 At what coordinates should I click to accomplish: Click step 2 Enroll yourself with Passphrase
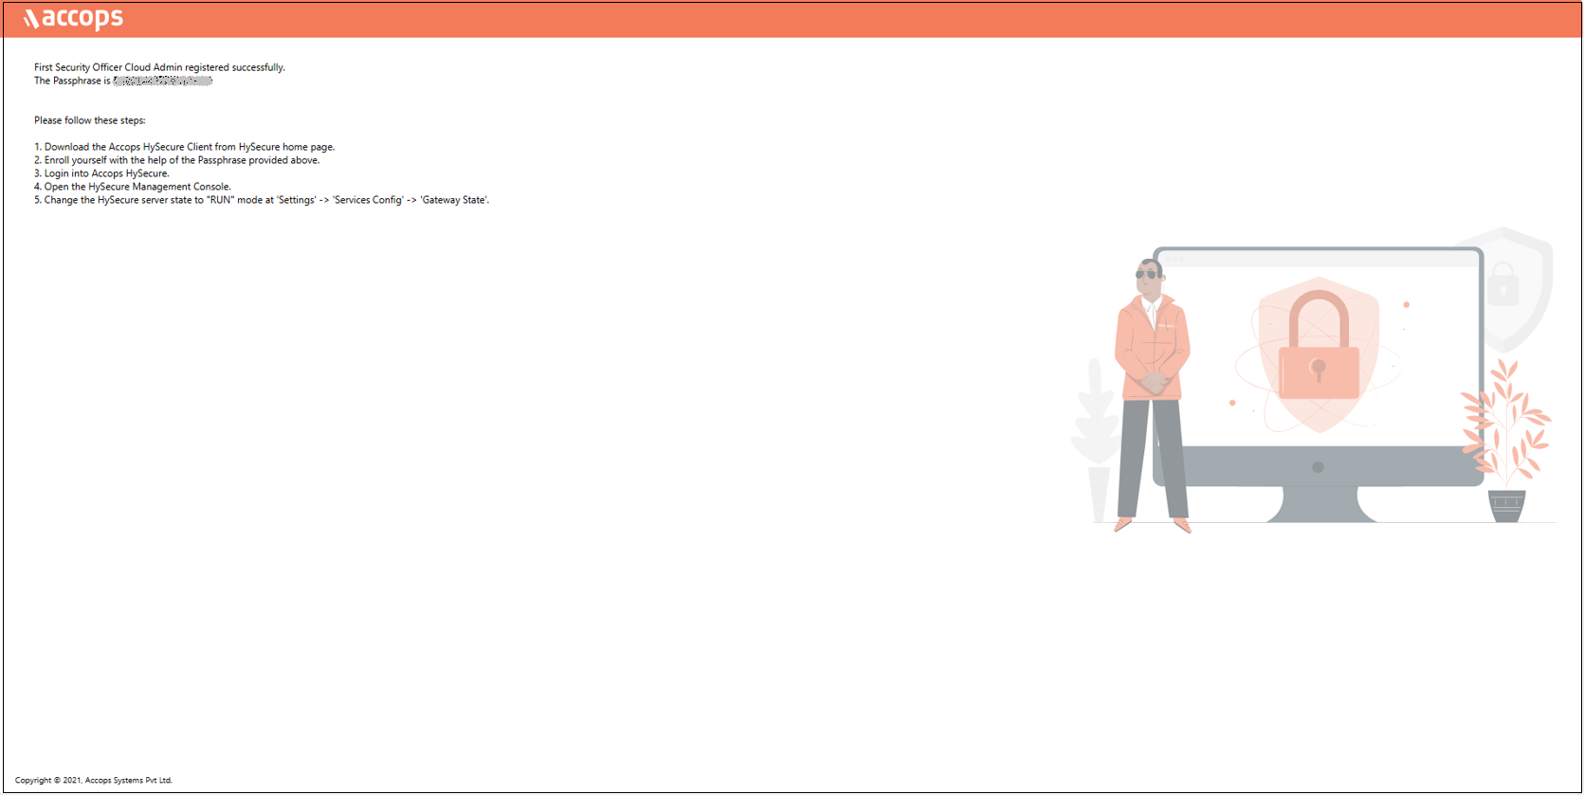[177, 160]
